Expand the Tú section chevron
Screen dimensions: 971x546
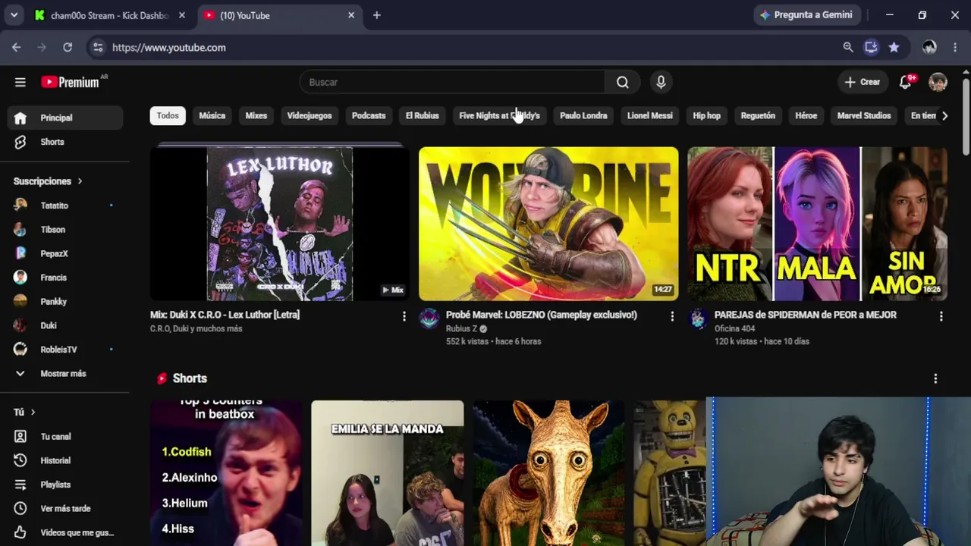click(x=33, y=412)
